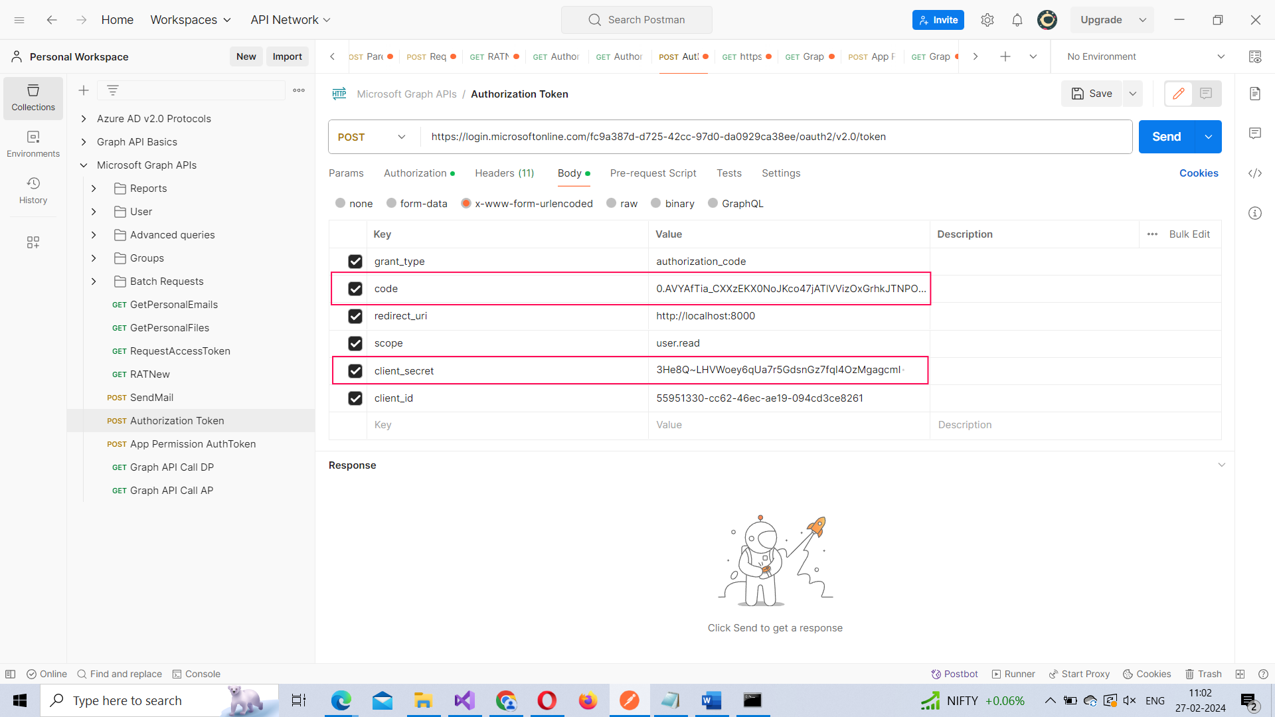Click the Import button

click(x=288, y=56)
